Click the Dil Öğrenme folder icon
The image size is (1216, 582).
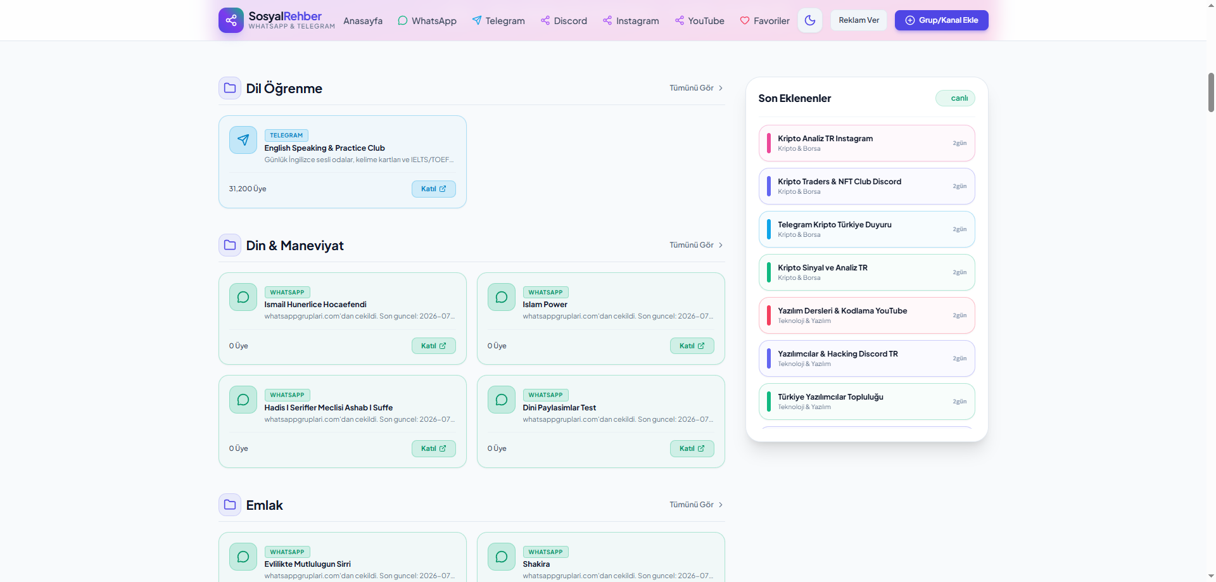(x=230, y=88)
